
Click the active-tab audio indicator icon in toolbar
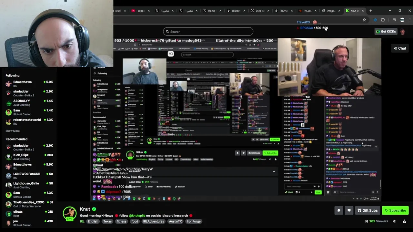point(375,20)
